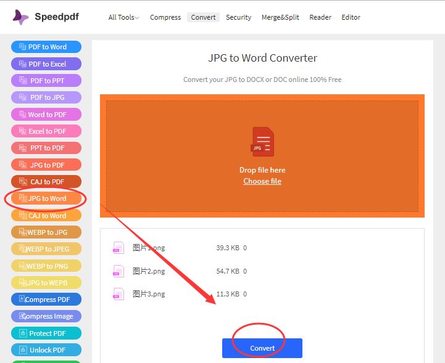This screenshot has height=363, width=445.
Task: Open the Reader menu item
Action: click(320, 17)
